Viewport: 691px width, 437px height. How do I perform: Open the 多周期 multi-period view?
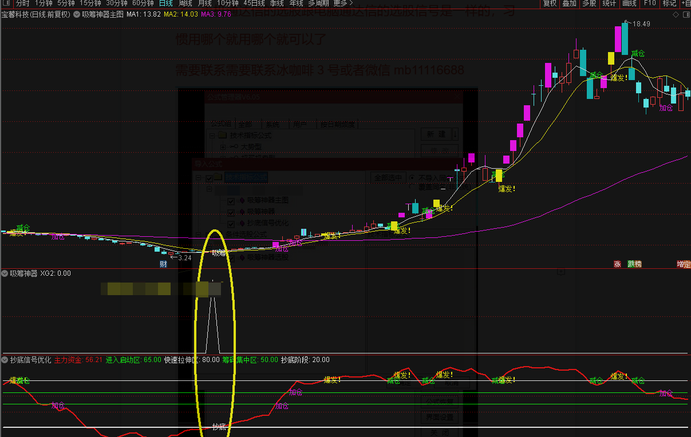click(x=318, y=3)
